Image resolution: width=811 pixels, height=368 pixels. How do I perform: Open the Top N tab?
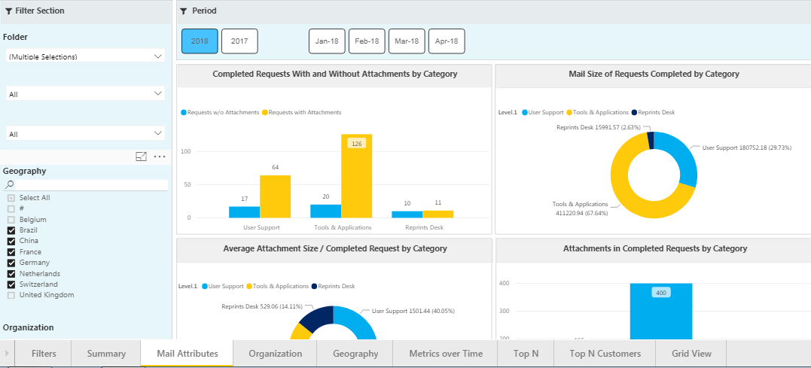[526, 354]
